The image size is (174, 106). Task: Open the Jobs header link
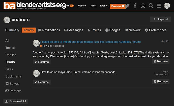click(x=93, y=6)
